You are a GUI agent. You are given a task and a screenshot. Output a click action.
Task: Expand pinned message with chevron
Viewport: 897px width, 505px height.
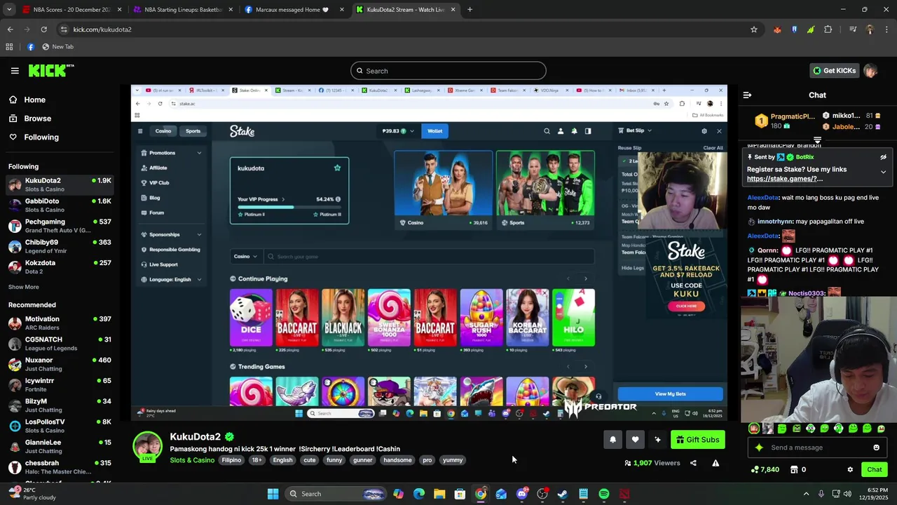[x=883, y=172]
